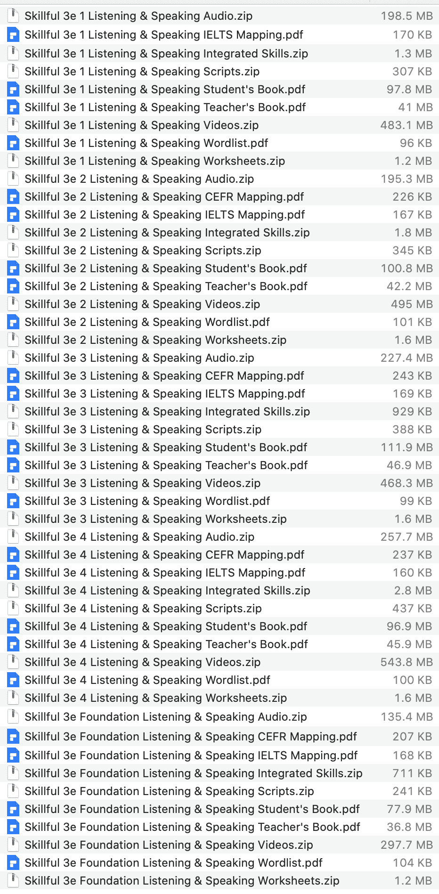Viewport: 439px width, 894px height.
Task: Select file name Skillful 3e 4 CEFR Mapping.pdf
Action: (x=164, y=555)
